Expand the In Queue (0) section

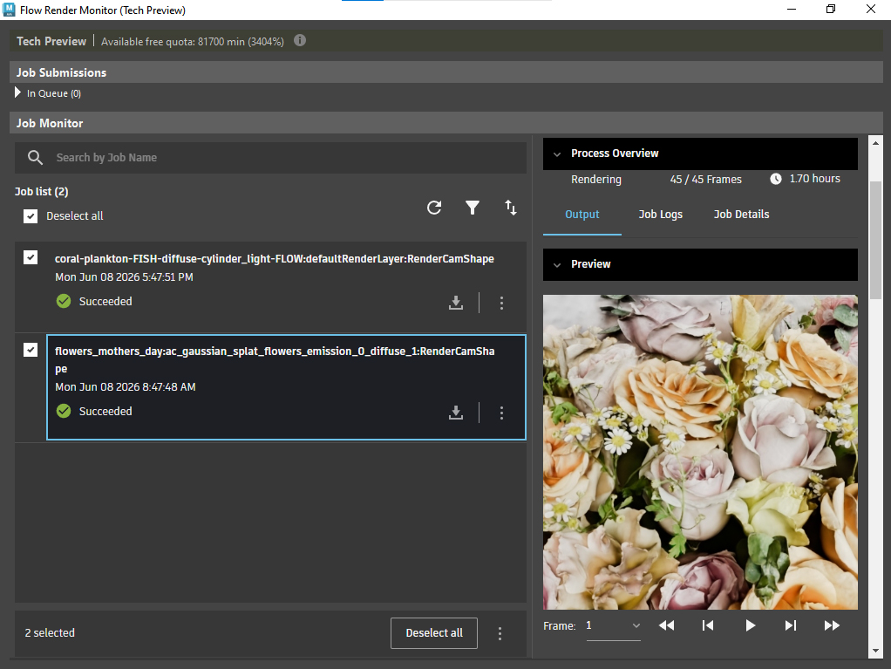point(17,92)
